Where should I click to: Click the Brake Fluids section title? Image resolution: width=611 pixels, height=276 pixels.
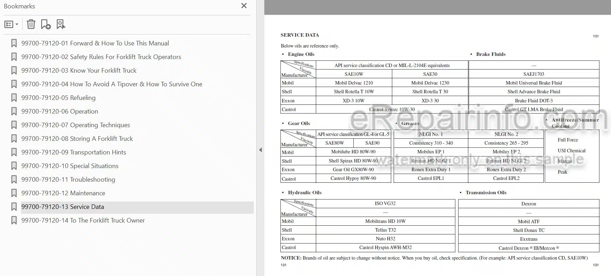(x=491, y=54)
